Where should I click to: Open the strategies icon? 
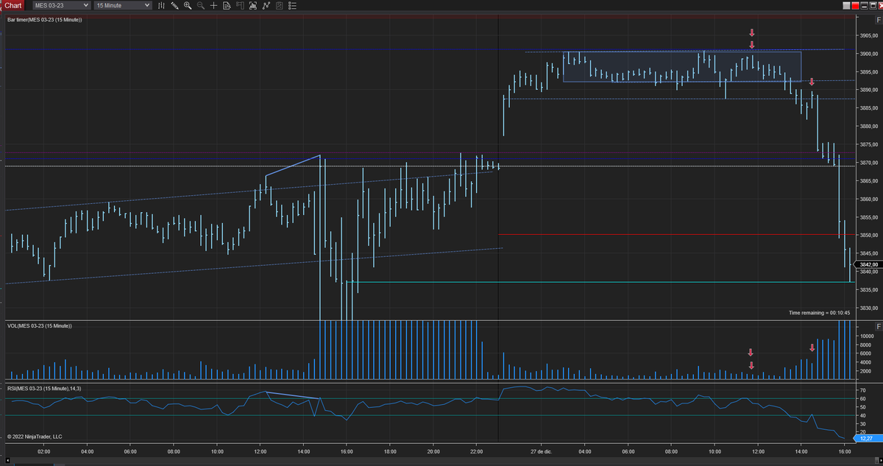coord(266,5)
